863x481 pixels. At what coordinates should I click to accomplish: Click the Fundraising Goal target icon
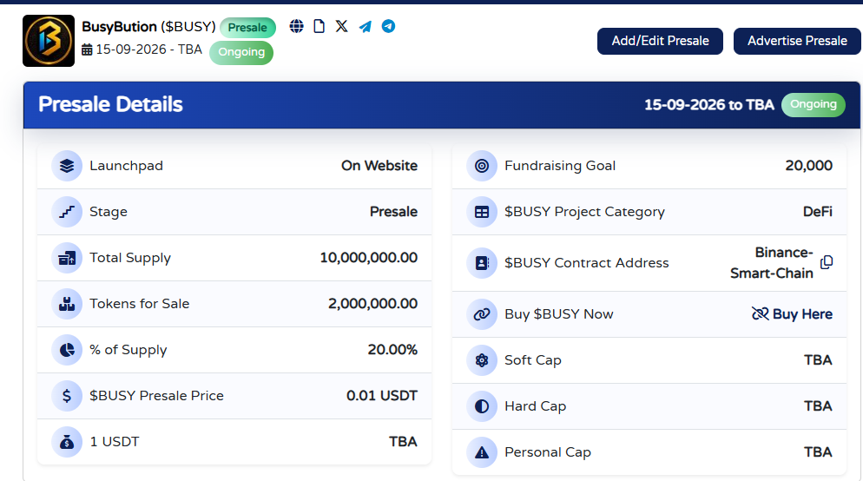pyautogui.click(x=482, y=166)
